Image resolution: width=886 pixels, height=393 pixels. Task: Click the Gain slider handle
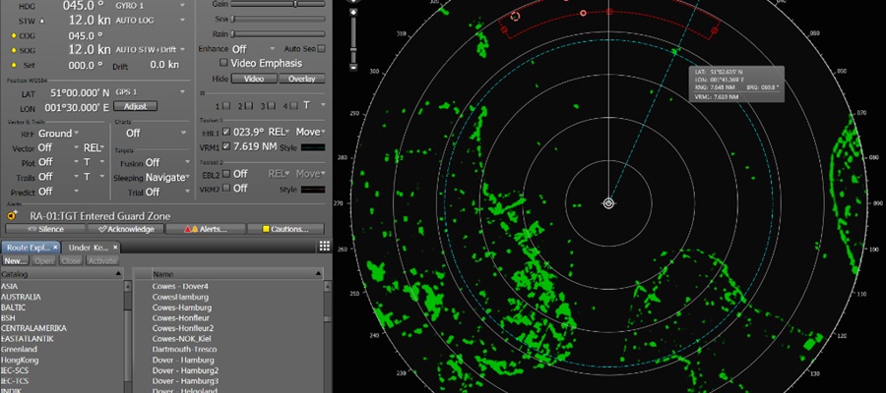(x=293, y=4)
